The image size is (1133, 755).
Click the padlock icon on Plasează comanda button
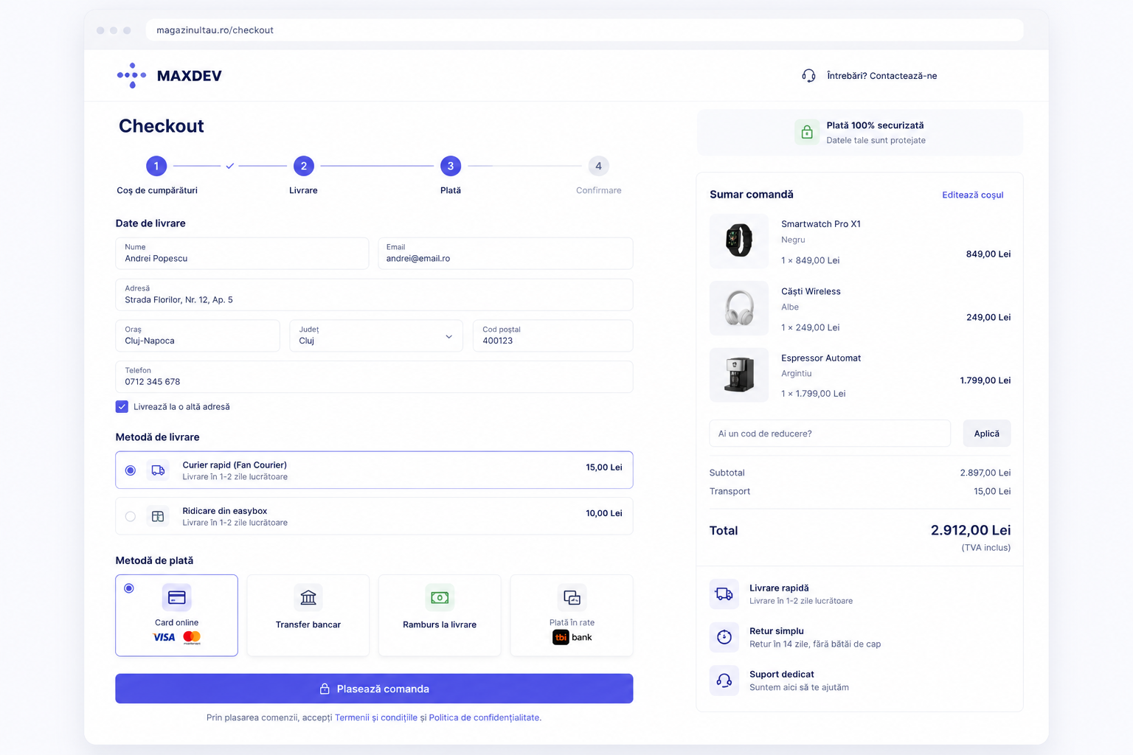325,689
